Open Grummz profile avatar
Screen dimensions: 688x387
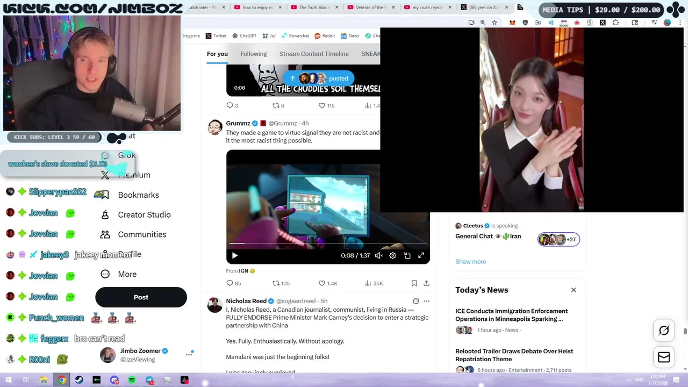coord(215,127)
